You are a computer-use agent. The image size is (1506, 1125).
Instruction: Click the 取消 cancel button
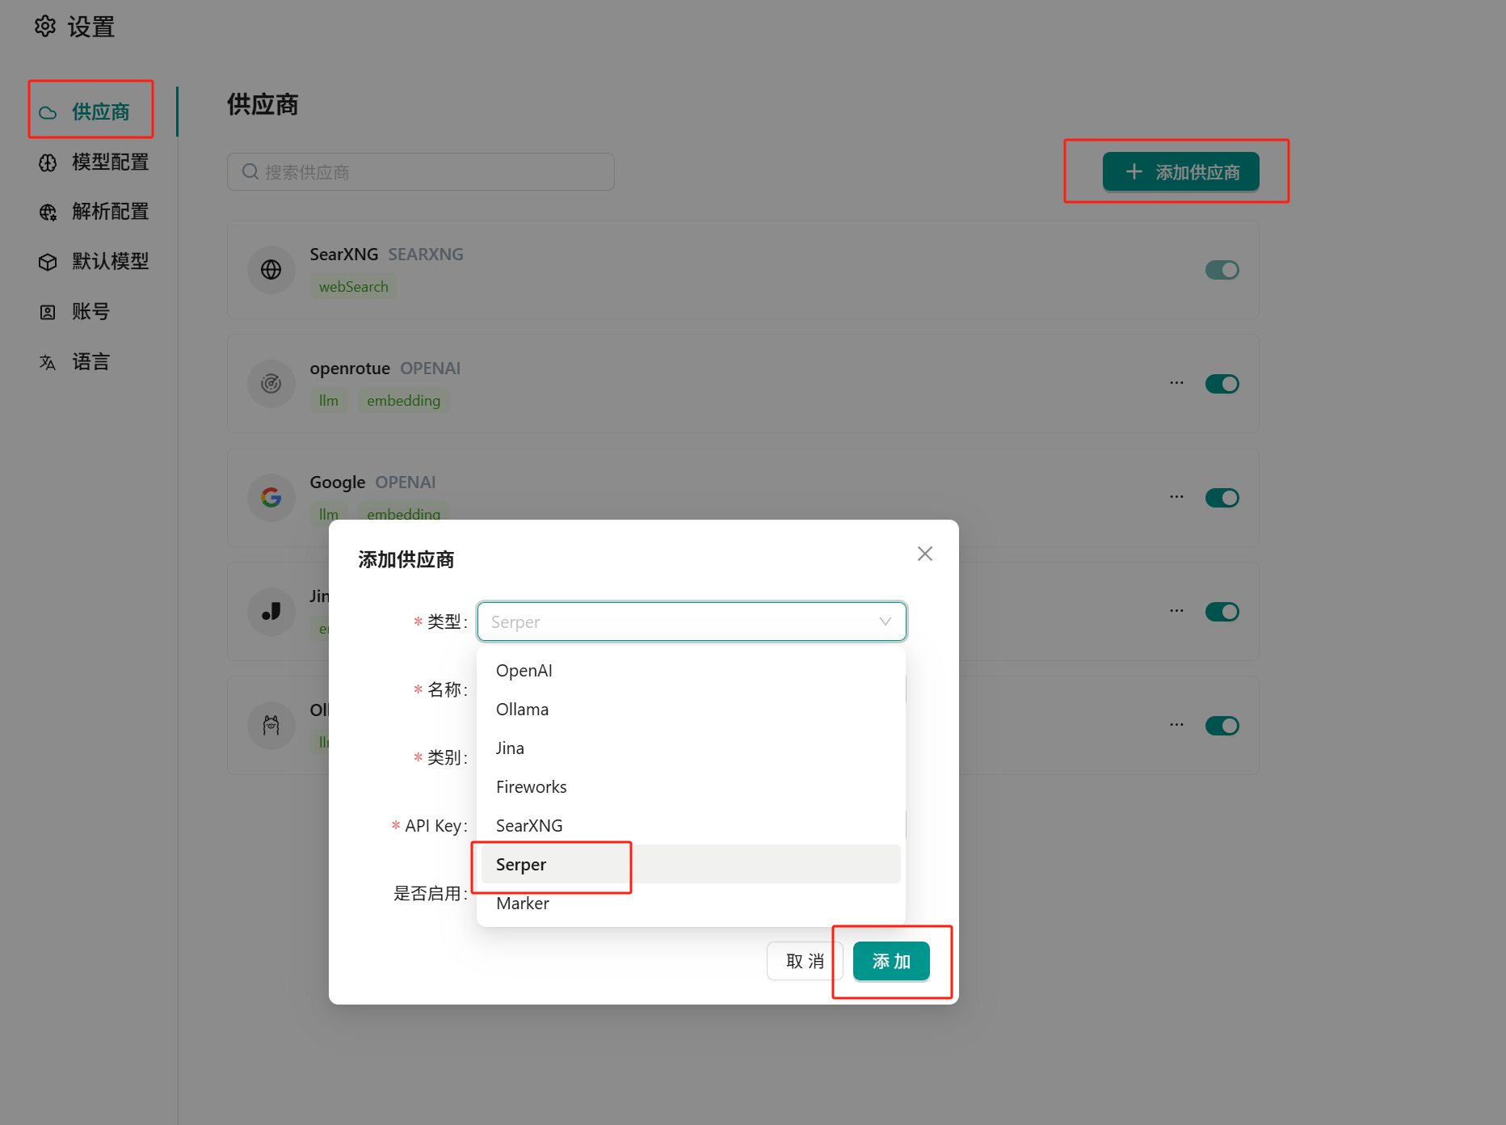pyautogui.click(x=804, y=961)
